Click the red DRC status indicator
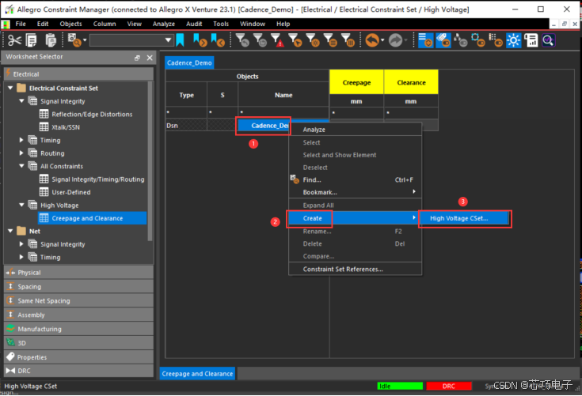Image resolution: width=582 pixels, height=396 pixels. (x=449, y=386)
